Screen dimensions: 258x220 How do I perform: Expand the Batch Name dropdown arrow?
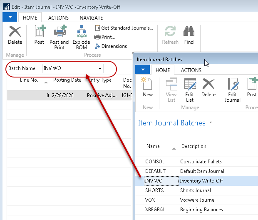click(100, 68)
